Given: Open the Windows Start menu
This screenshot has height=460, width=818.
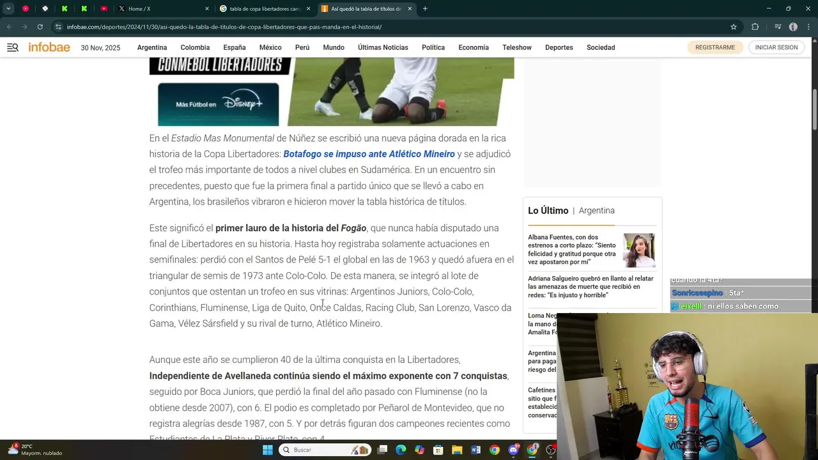Looking at the screenshot, I should (x=268, y=450).
